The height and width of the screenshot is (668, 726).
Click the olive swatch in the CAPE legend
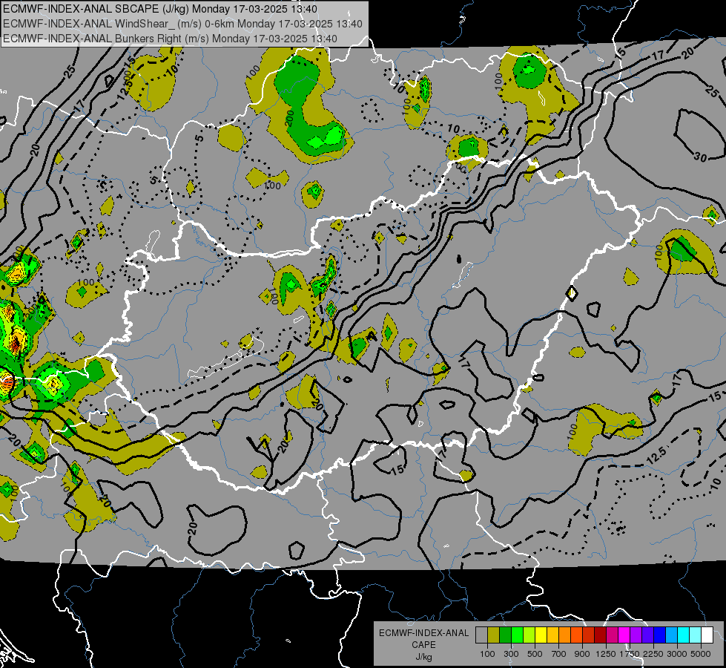(x=494, y=635)
